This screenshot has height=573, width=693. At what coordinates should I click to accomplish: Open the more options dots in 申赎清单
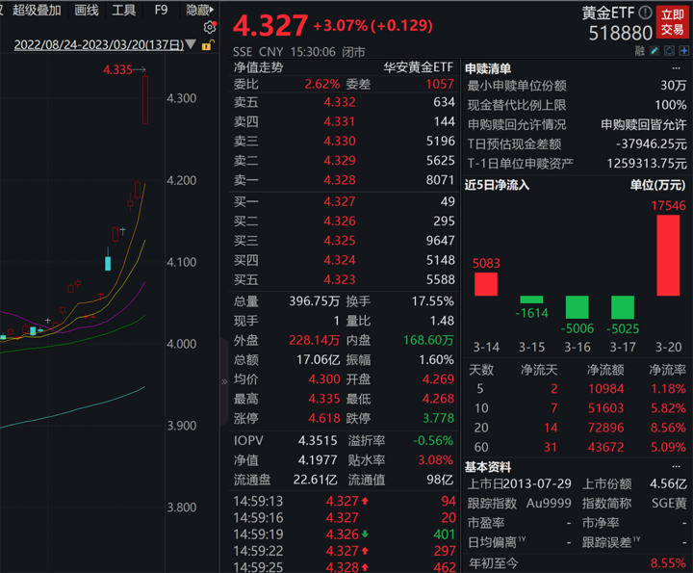677,68
